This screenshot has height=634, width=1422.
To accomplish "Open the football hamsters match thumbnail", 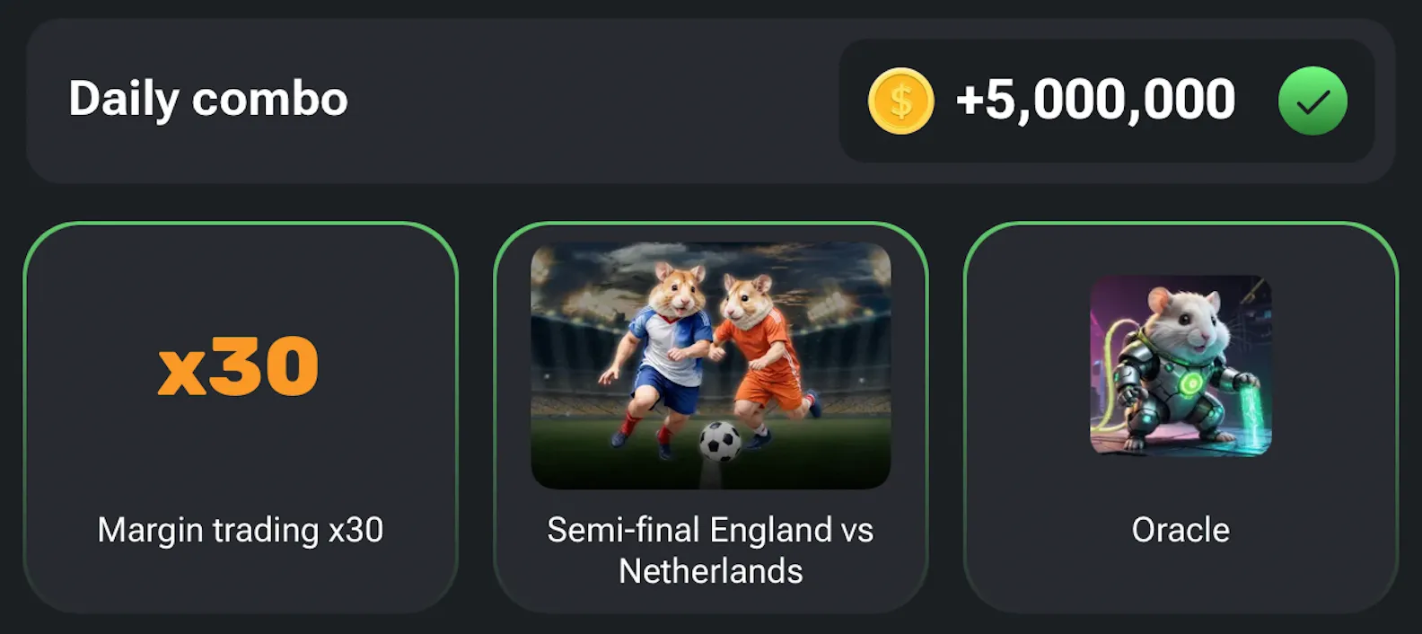I will click(x=711, y=365).
